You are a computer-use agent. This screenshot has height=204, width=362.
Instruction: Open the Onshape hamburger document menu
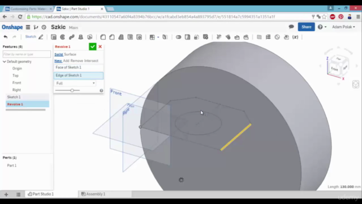tap(28, 27)
